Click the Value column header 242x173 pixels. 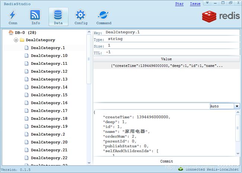click(x=166, y=59)
